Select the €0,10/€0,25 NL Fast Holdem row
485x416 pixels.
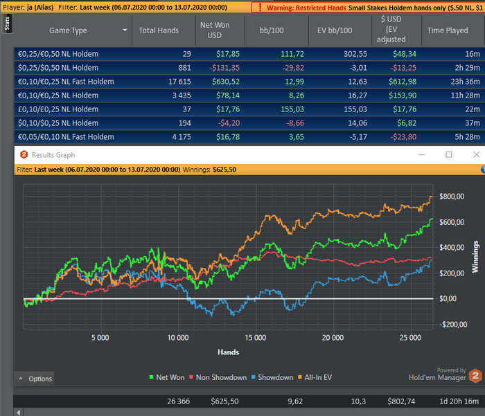69,82
